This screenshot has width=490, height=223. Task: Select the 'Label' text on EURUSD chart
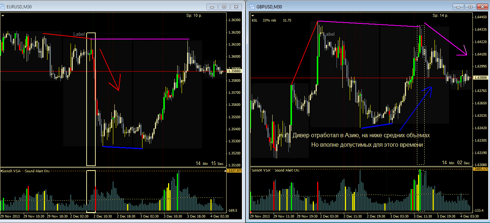pyautogui.click(x=79, y=34)
